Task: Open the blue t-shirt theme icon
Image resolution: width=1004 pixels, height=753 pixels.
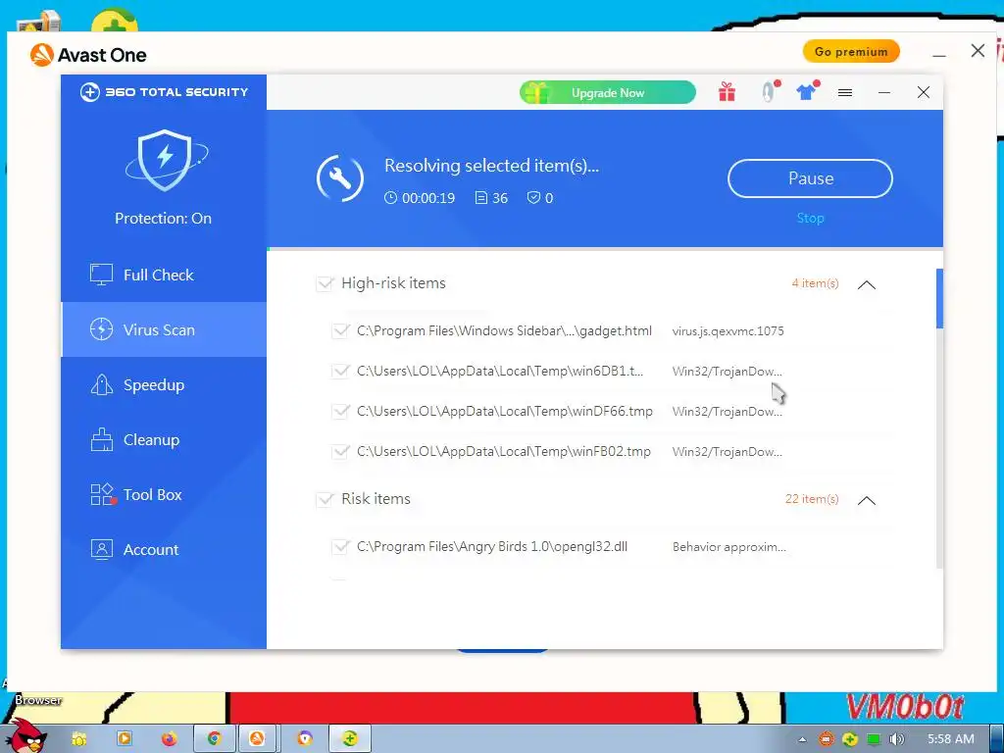Action: (x=808, y=91)
